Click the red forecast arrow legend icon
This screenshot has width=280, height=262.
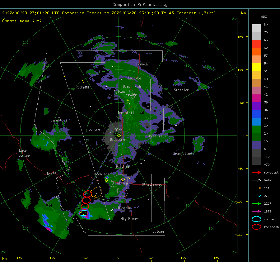[256, 172]
